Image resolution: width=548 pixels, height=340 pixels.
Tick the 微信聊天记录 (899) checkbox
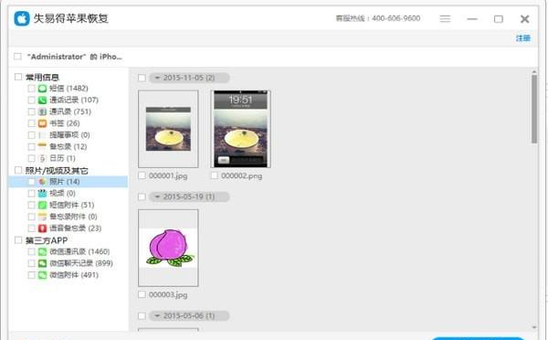(x=31, y=263)
